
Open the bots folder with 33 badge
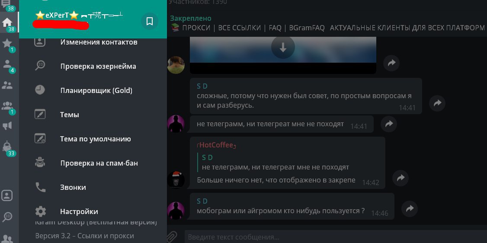(7, 146)
